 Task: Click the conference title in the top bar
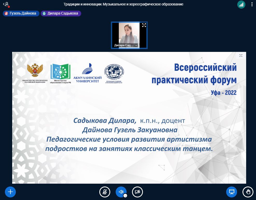click(x=123, y=4)
